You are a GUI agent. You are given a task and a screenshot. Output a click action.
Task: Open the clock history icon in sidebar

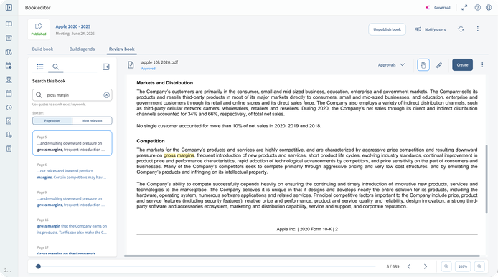click(9, 107)
